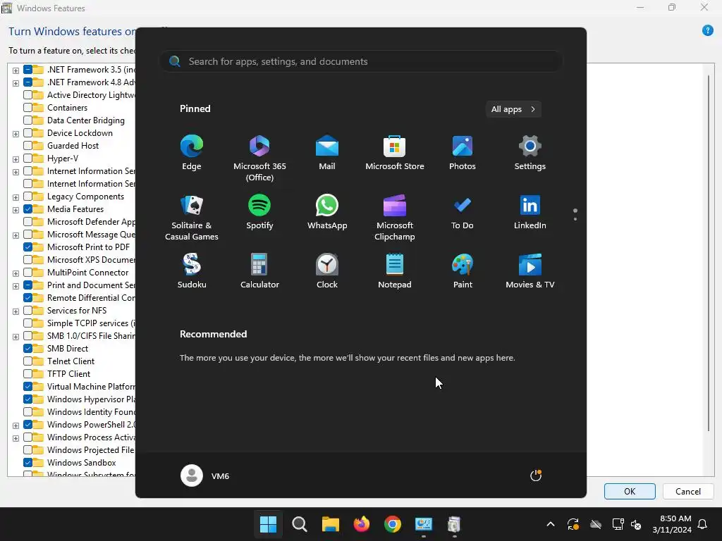Toggle Data Center Bridging checkbox
Image resolution: width=722 pixels, height=541 pixels.
pos(27,120)
